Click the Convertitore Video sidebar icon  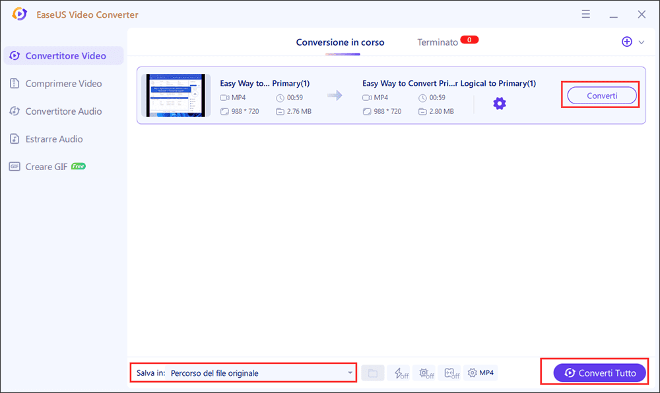pyautogui.click(x=15, y=56)
